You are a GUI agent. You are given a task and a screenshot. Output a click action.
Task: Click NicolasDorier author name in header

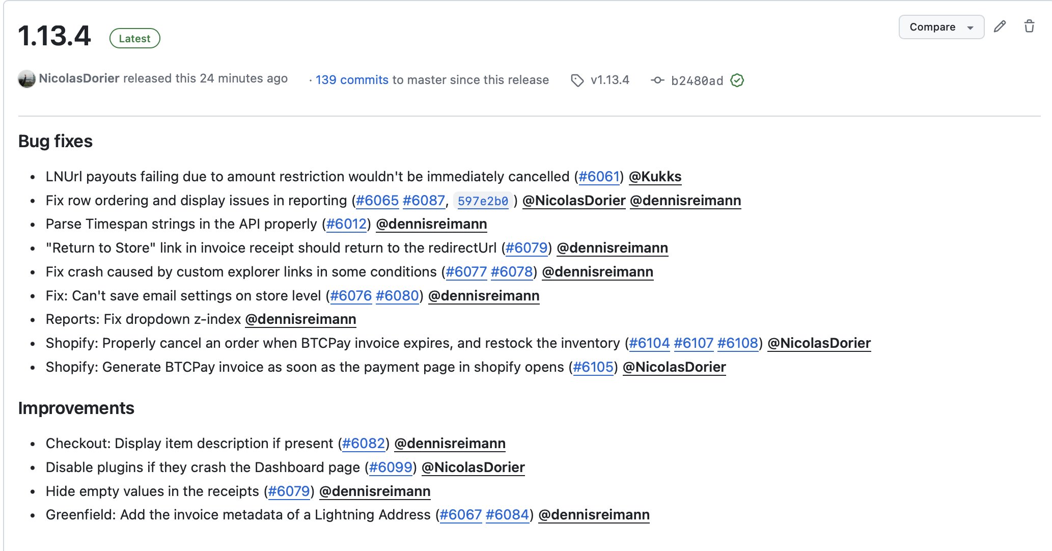pyautogui.click(x=79, y=78)
